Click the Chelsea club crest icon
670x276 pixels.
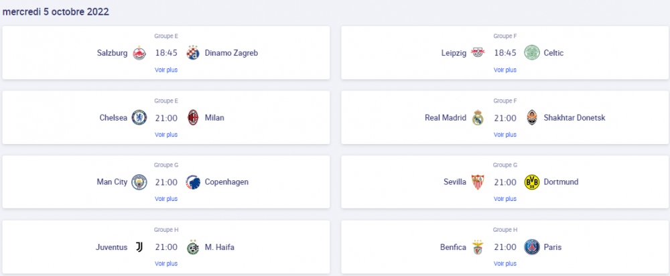coord(139,118)
